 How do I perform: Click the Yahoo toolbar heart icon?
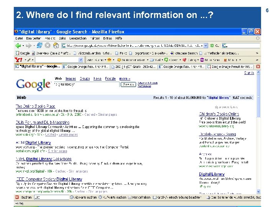184,60
